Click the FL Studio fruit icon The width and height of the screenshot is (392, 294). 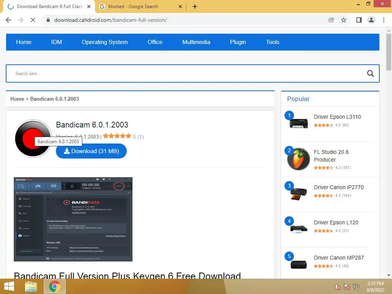pyautogui.click(x=299, y=159)
